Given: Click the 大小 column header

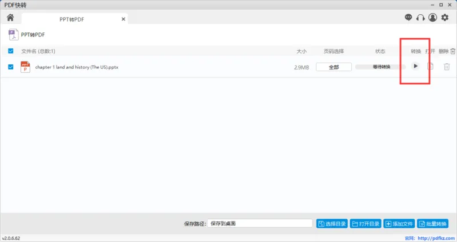Looking at the screenshot, I should pyautogui.click(x=302, y=51).
